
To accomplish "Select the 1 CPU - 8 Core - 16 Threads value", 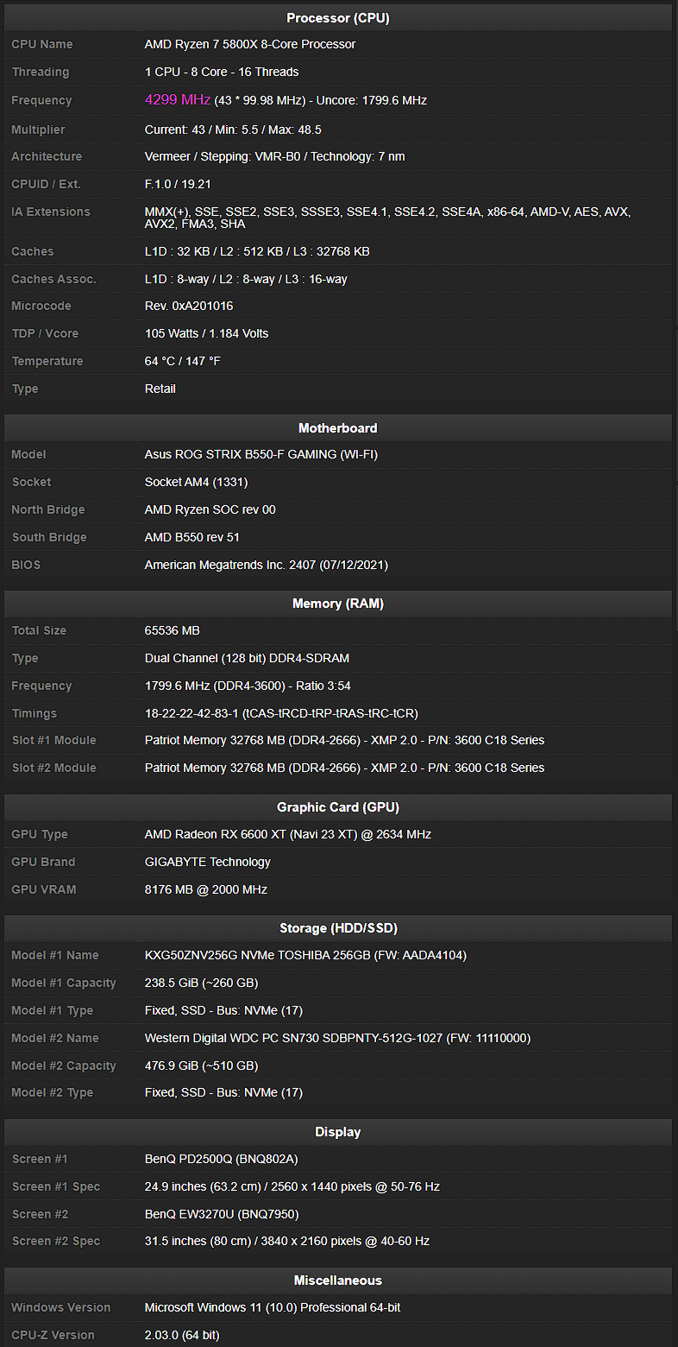I will [x=222, y=72].
